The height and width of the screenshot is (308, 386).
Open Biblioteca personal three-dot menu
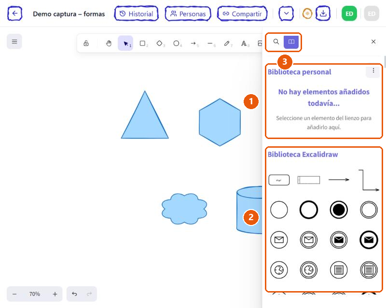[373, 70]
